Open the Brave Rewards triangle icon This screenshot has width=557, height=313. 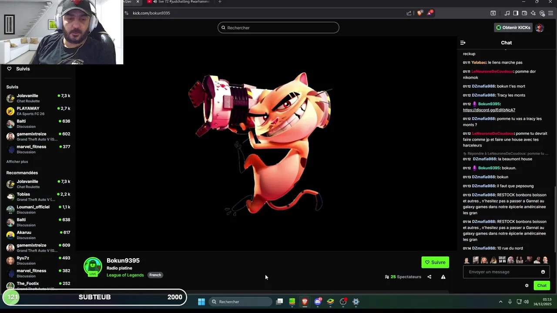pos(429,13)
